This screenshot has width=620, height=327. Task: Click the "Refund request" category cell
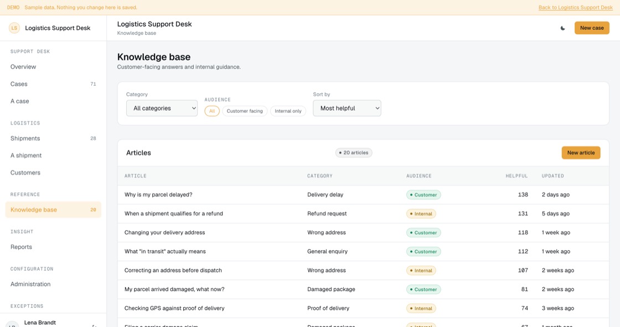[327, 214]
